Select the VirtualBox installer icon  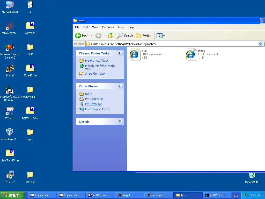click(x=10, y=134)
